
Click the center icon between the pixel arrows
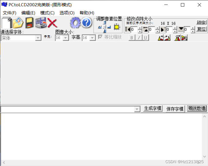coord(105,27)
